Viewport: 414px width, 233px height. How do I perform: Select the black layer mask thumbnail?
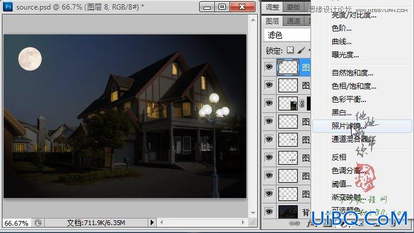coord(309,103)
